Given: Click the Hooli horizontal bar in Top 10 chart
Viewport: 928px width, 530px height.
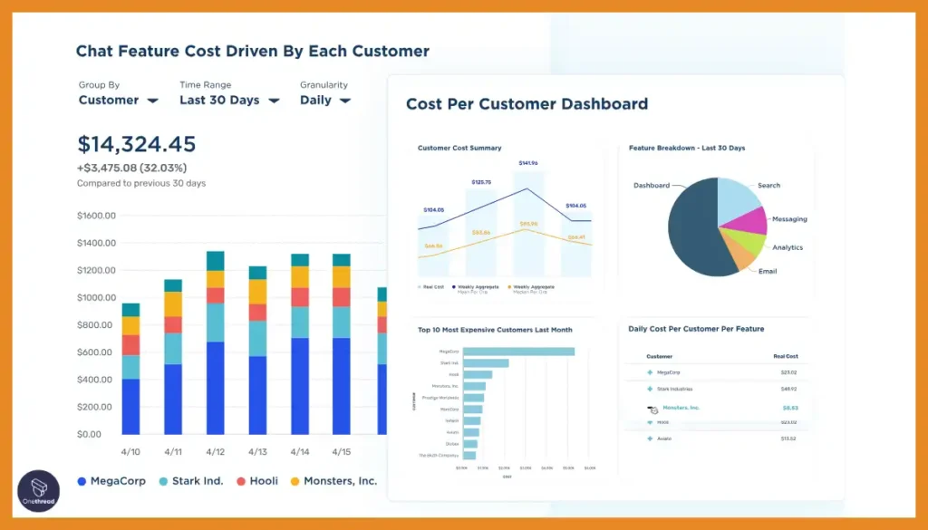Looking at the screenshot, I should (478, 374).
